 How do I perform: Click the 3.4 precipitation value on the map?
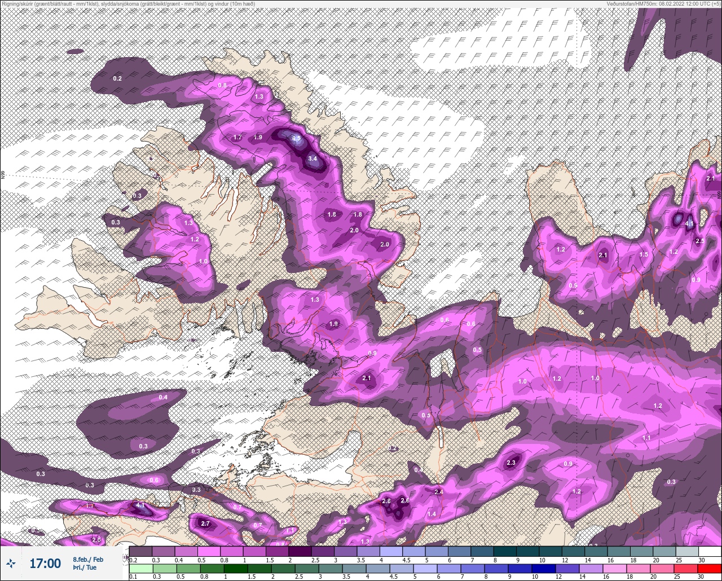(313, 159)
